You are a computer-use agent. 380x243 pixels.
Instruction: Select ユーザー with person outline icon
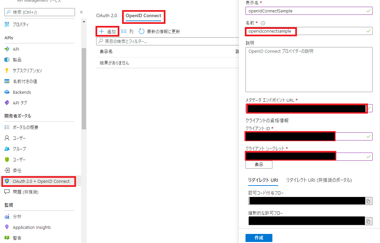coord(7,138)
